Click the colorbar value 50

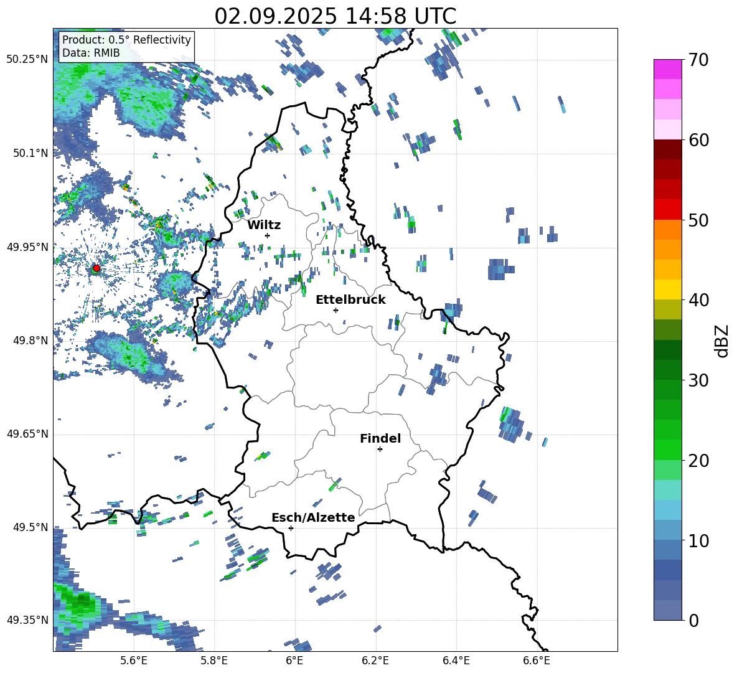coord(698,220)
